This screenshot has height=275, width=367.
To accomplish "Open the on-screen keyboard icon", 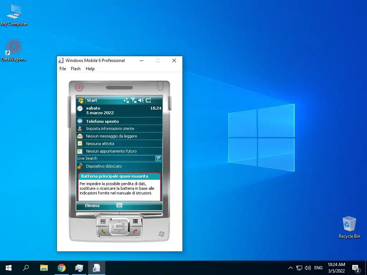I will pyautogui.click(x=119, y=205).
